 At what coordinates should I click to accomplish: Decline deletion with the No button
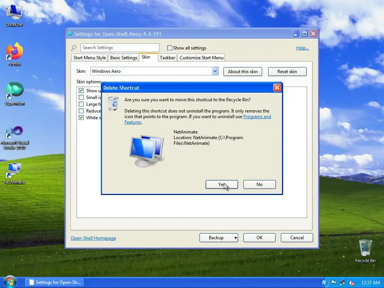click(x=259, y=184)
